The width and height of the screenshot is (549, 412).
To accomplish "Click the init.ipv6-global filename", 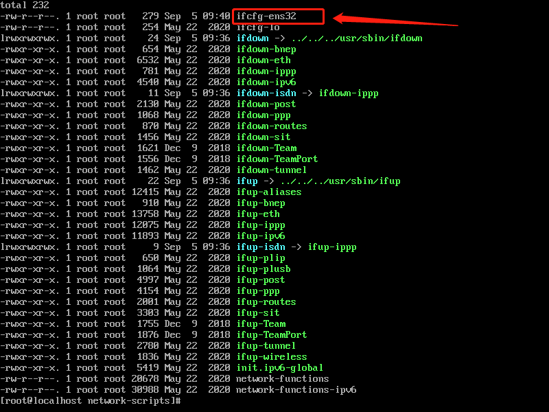I will 280,368.
